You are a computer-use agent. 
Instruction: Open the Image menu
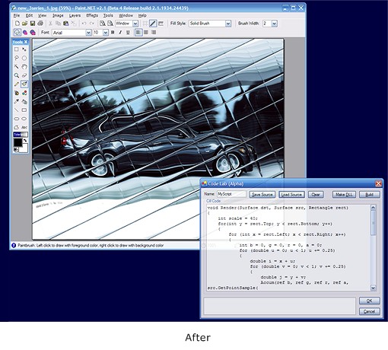[x=58, y=15]
